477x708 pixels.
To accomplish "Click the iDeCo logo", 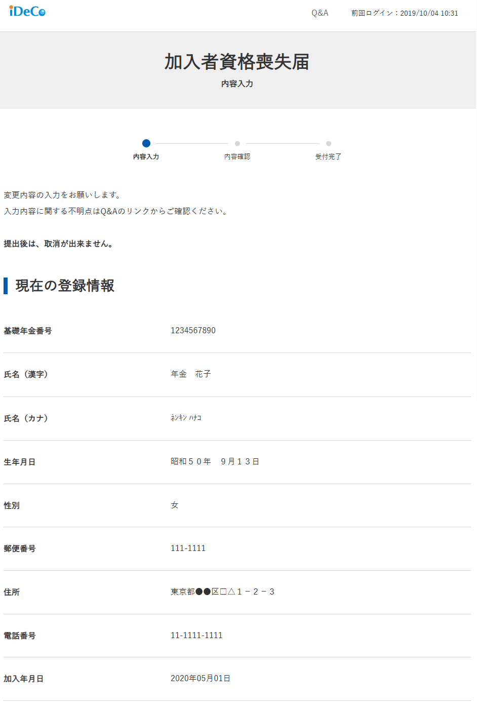I will click(x=27, y=11).
